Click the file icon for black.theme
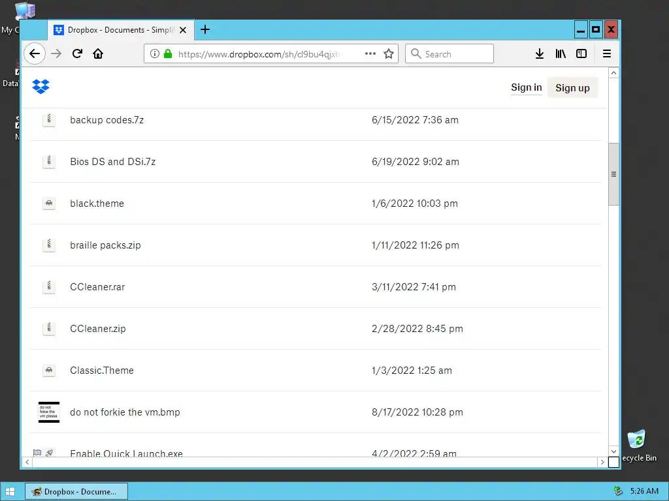Viewport: 669px width, 501px height. pos(48,204)
